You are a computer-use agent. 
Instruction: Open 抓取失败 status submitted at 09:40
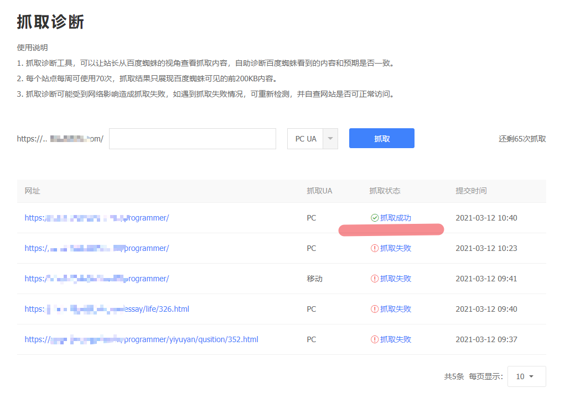click(396, 309)
